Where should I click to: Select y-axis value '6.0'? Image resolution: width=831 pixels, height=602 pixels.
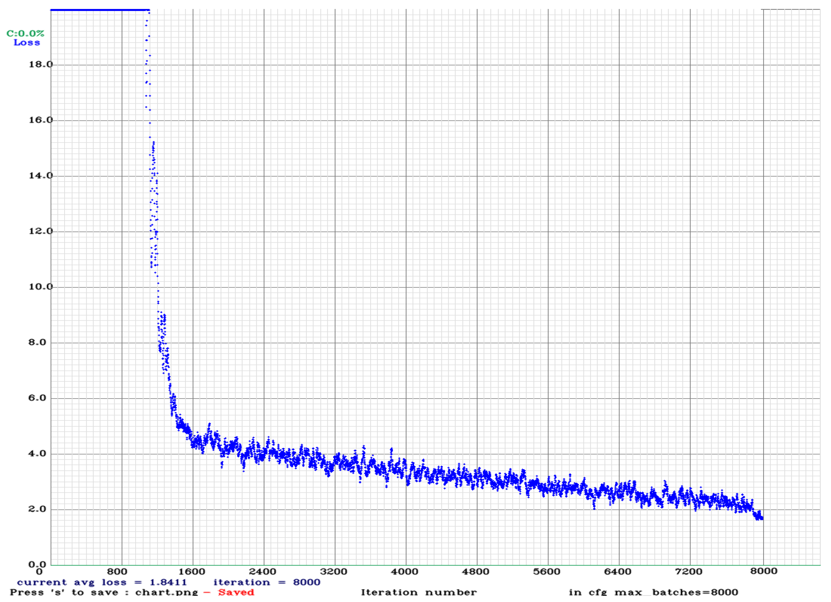tap(37, 398)
